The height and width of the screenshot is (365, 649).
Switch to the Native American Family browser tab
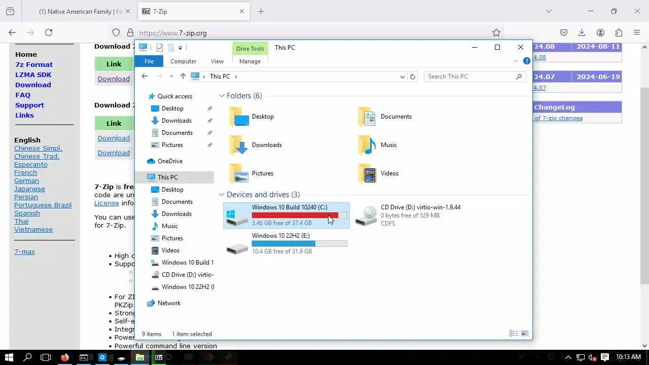80,12
